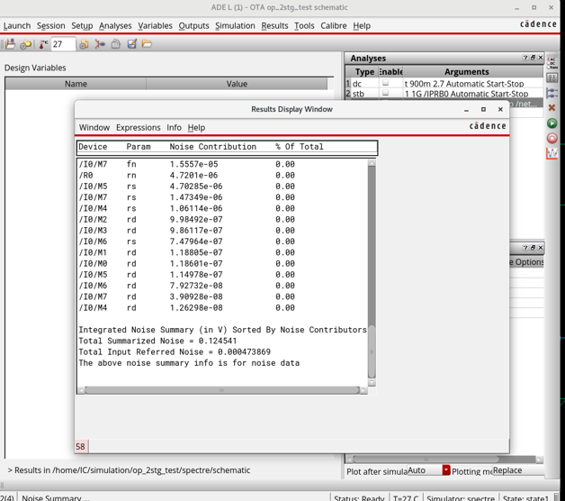
Task: Toggle the Enable checkbox for dc analysis
Action: [385, 83]
